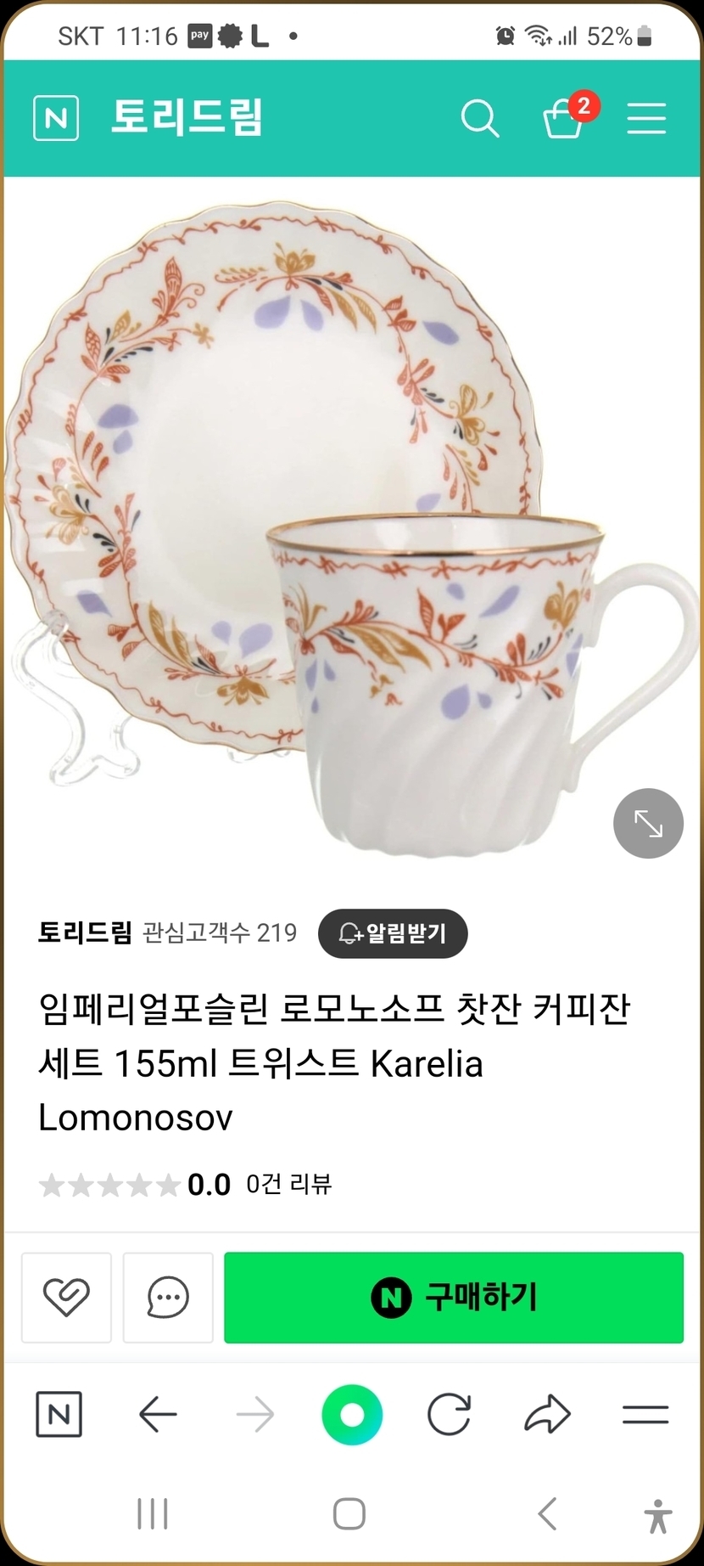
Task: Navigate forward with the right arrow
Action: [254, 1414]
